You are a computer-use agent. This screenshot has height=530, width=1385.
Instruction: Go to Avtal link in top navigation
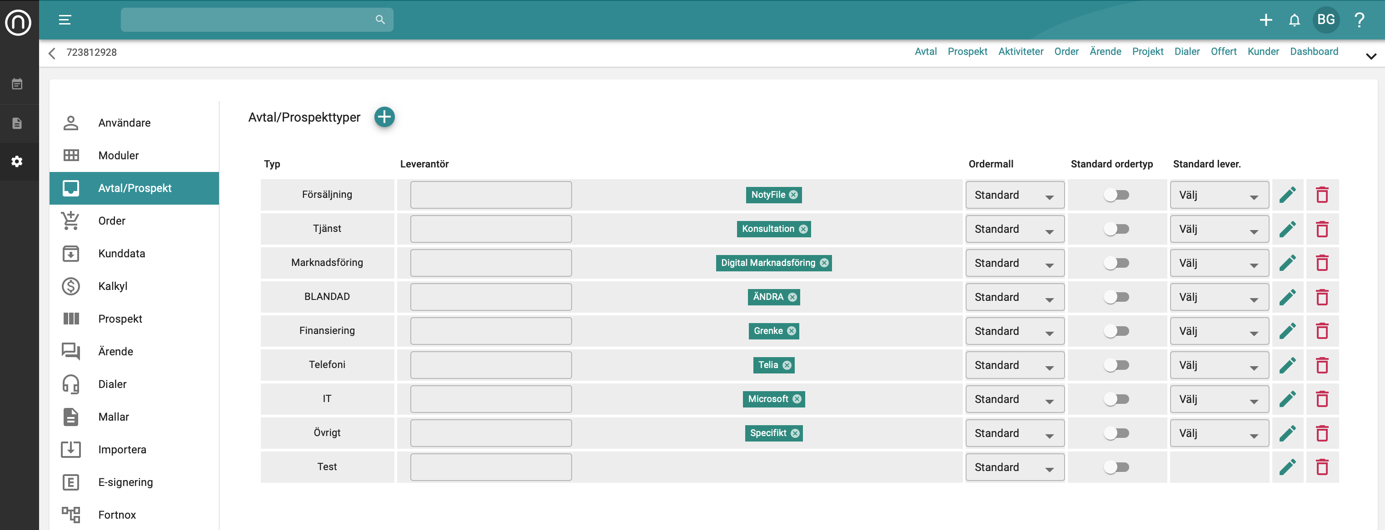click(x=925, y=52)
